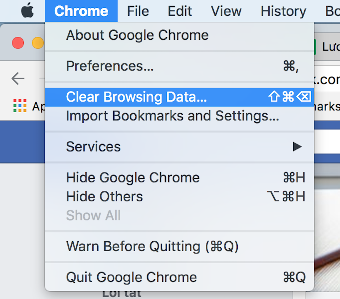Open the Edit menu

point(180,11)
